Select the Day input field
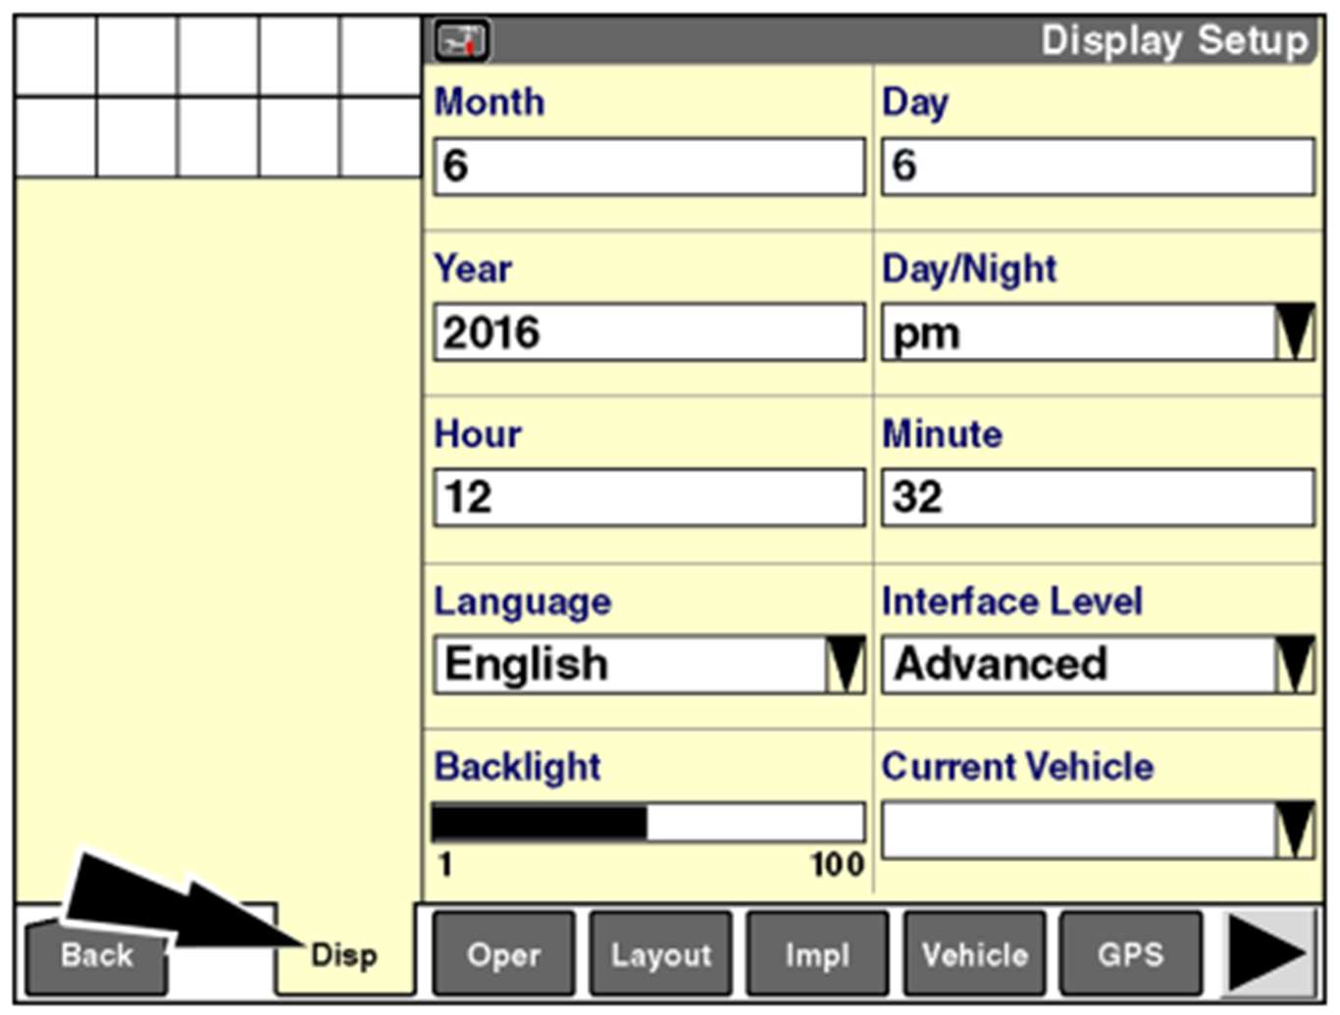This screenshot has width=1340, height=1015. pyautogui.click(x=1098, y=166)
